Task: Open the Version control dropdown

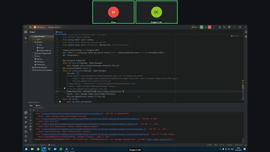Action: coord(55,27)
